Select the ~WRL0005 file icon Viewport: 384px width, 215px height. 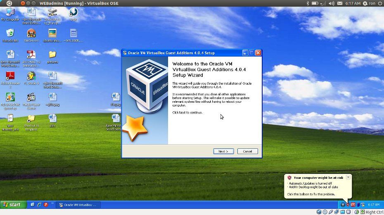pyautogui.click(x=73, y=35)
